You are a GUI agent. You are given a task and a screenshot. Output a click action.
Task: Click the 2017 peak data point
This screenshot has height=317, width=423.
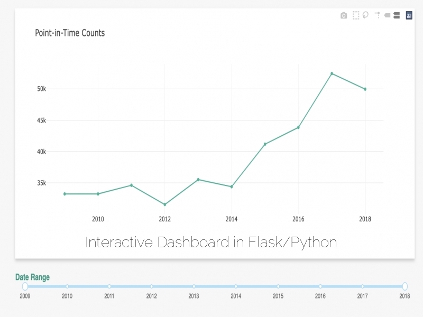point(332,73)
